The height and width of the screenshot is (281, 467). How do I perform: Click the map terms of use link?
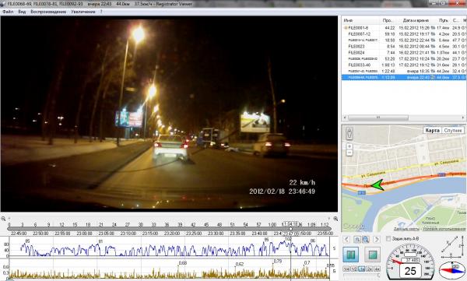click(444, 229)
